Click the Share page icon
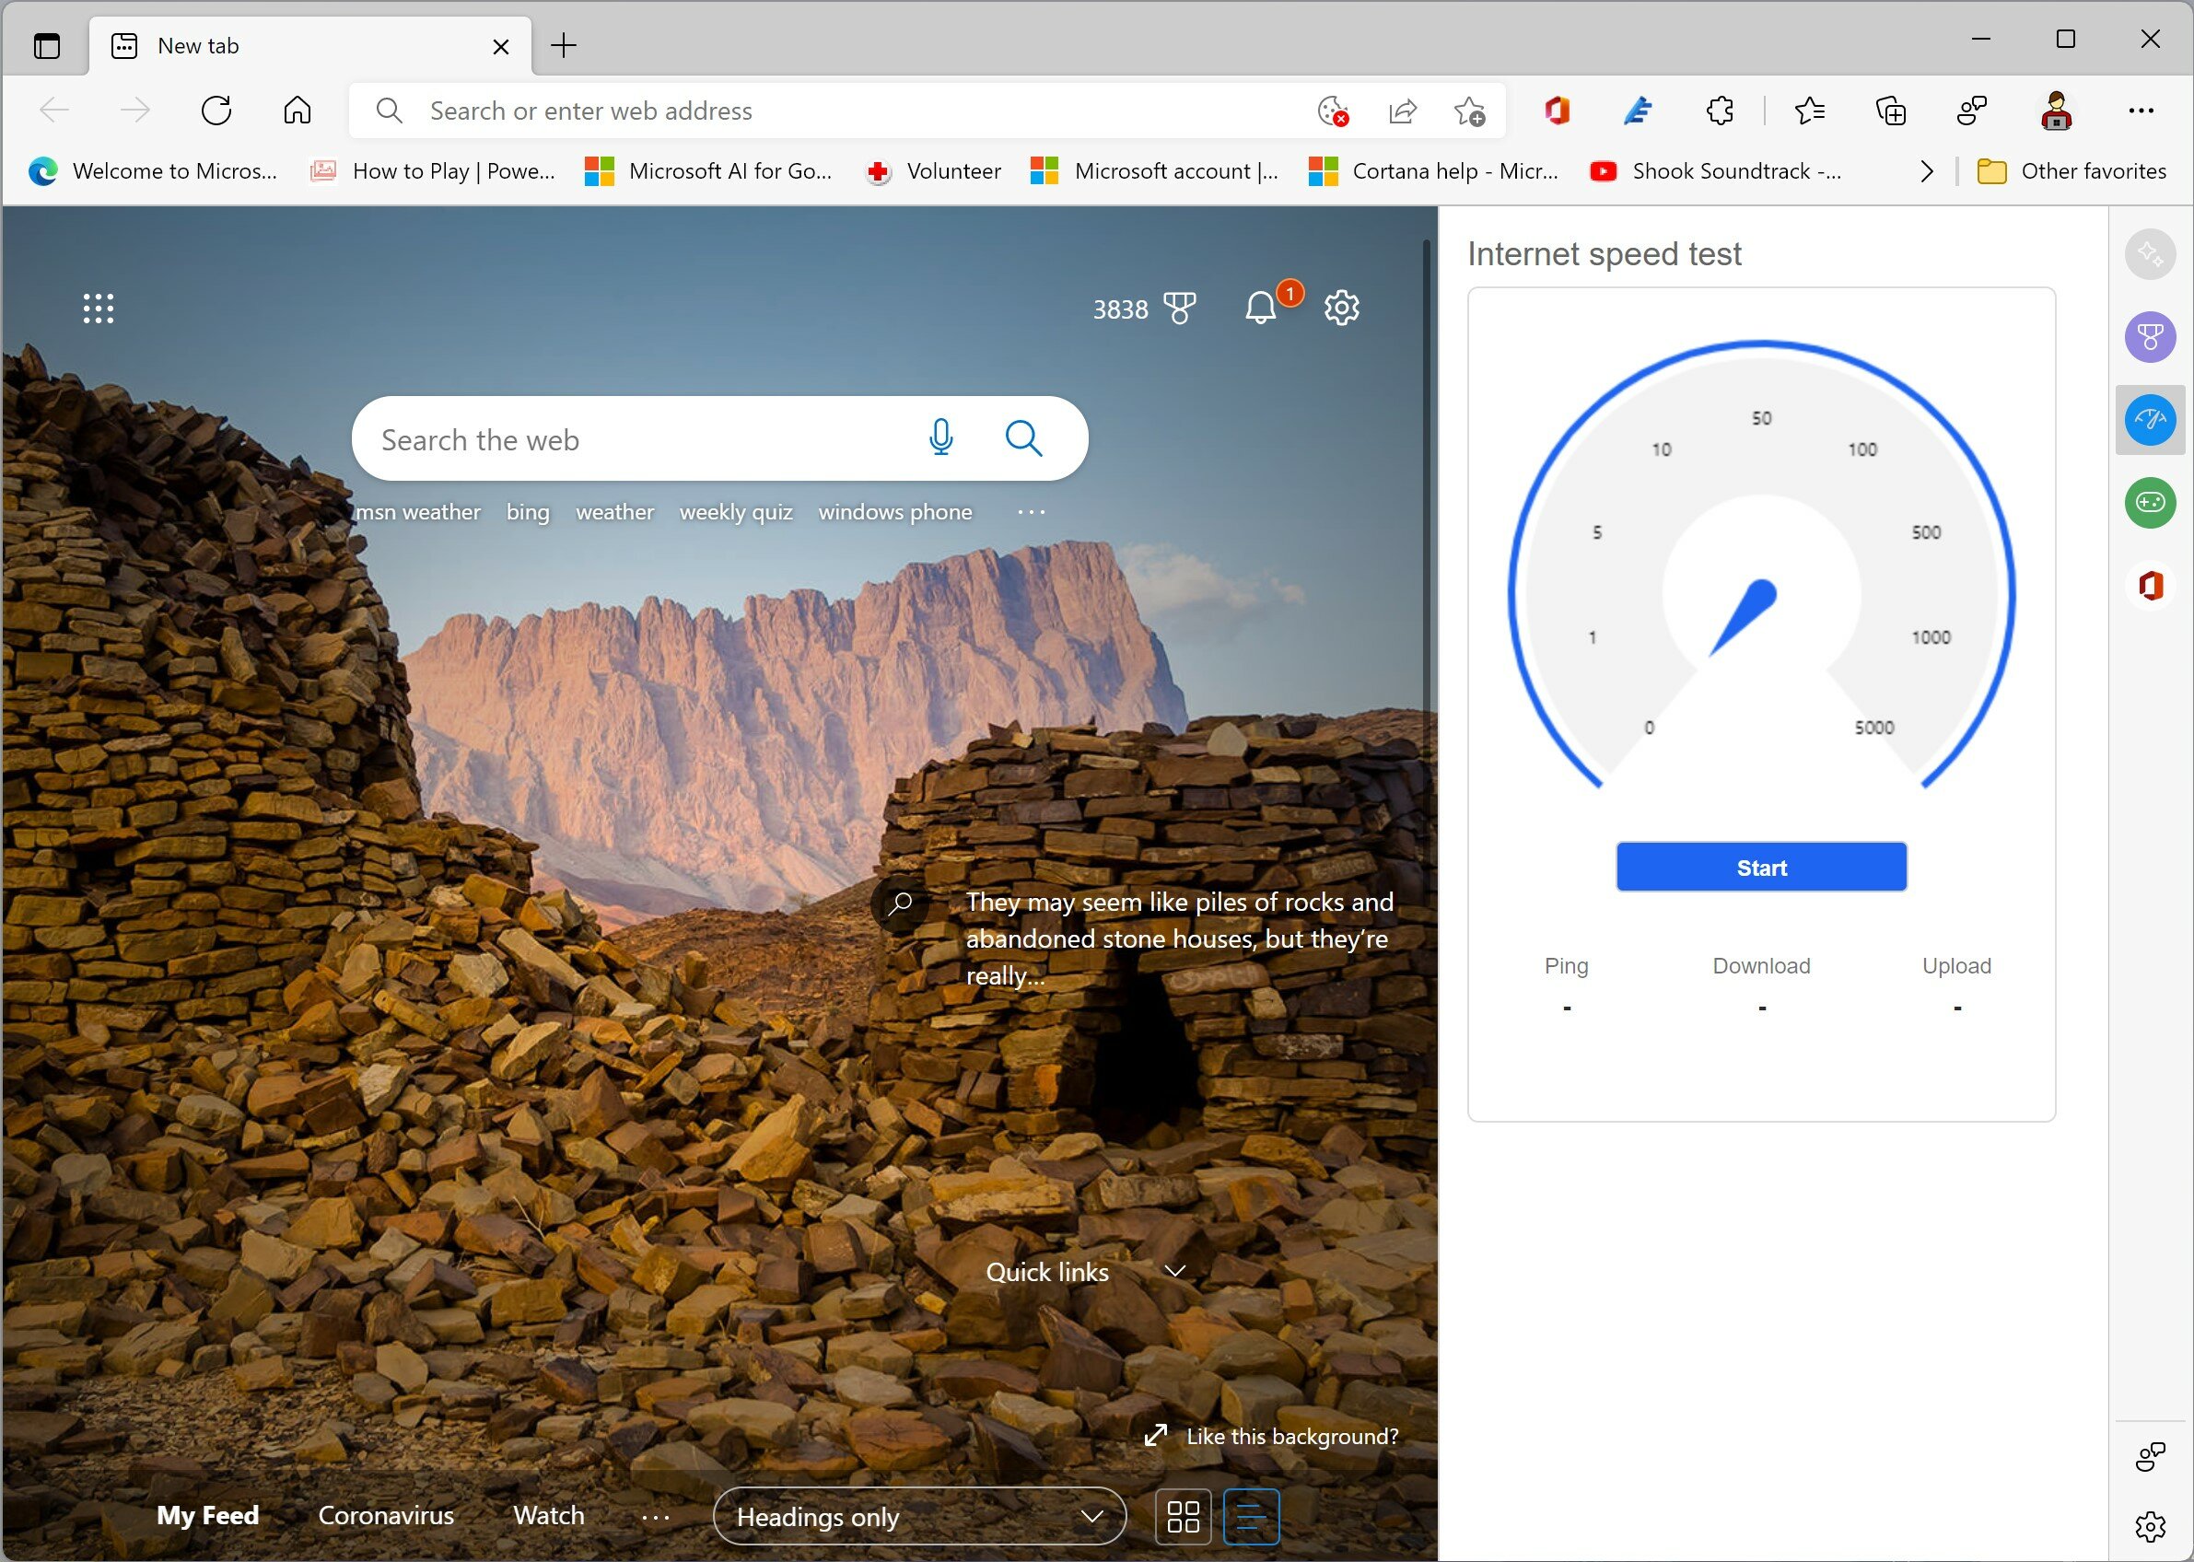Viewport: 2194px width, 1562px height. click(1403, 110)
